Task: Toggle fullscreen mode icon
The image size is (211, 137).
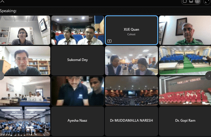Action: pos(206,2)
